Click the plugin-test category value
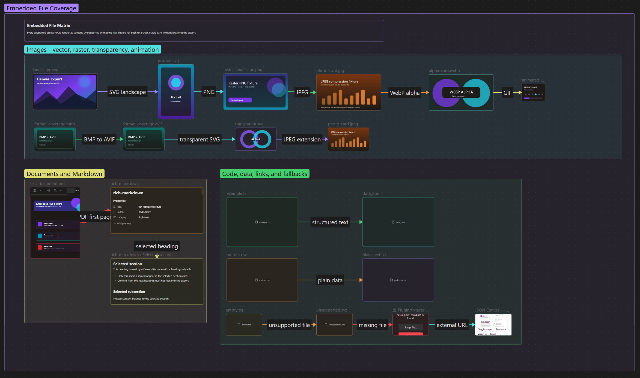 point(143,217)
